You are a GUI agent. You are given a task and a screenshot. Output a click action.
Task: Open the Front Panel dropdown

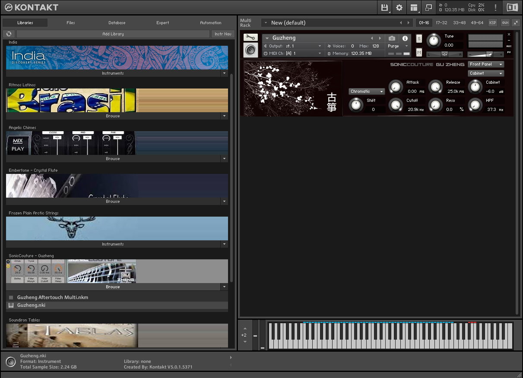point(486,64)
